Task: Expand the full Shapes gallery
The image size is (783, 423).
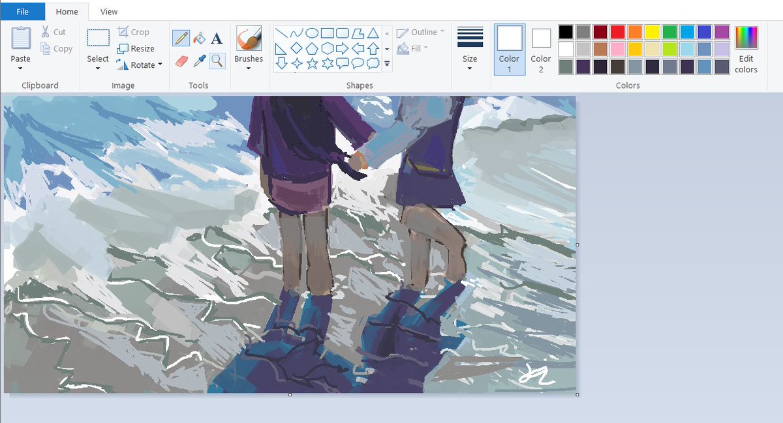Action: (387, 64)
